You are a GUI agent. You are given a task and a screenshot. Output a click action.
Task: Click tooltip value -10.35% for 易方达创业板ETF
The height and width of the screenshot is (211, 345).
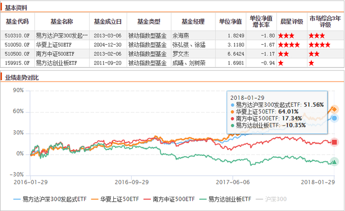(294, 125)
